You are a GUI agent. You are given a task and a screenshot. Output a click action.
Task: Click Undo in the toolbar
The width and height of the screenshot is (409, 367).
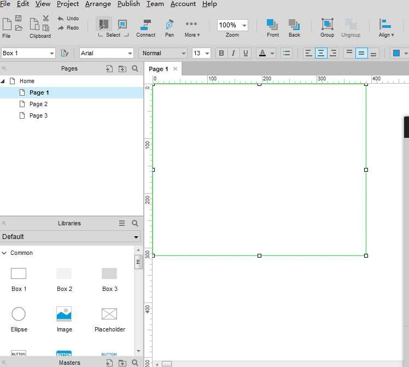coord(68,19)
